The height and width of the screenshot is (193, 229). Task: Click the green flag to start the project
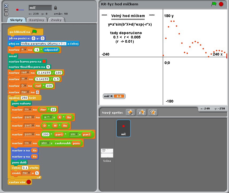pyautogui.click(x=214, y=4)
